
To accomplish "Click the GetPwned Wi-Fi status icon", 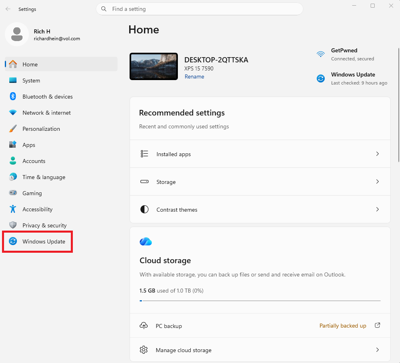I will coord(321,54).
